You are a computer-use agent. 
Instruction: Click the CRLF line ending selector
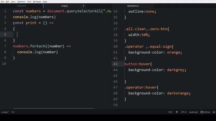click(x=170, y=112)
